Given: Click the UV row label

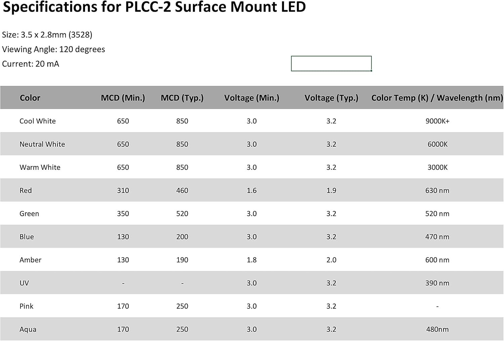Looking at the screenshot, I should click(24, 283).
